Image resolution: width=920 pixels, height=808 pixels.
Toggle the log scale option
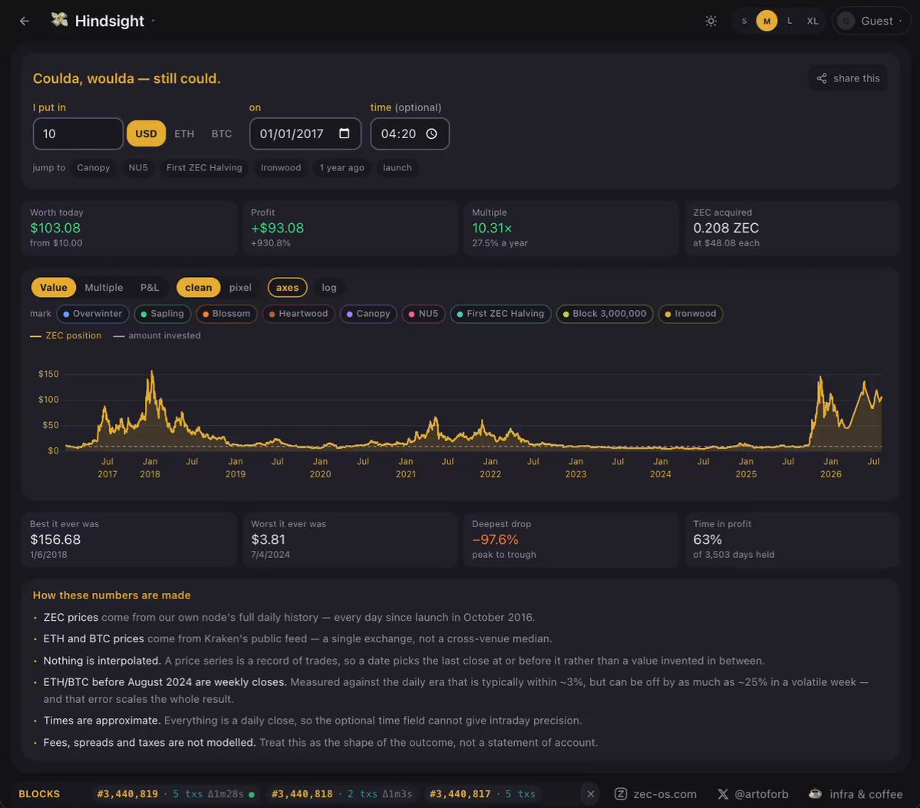pos(329,288)
